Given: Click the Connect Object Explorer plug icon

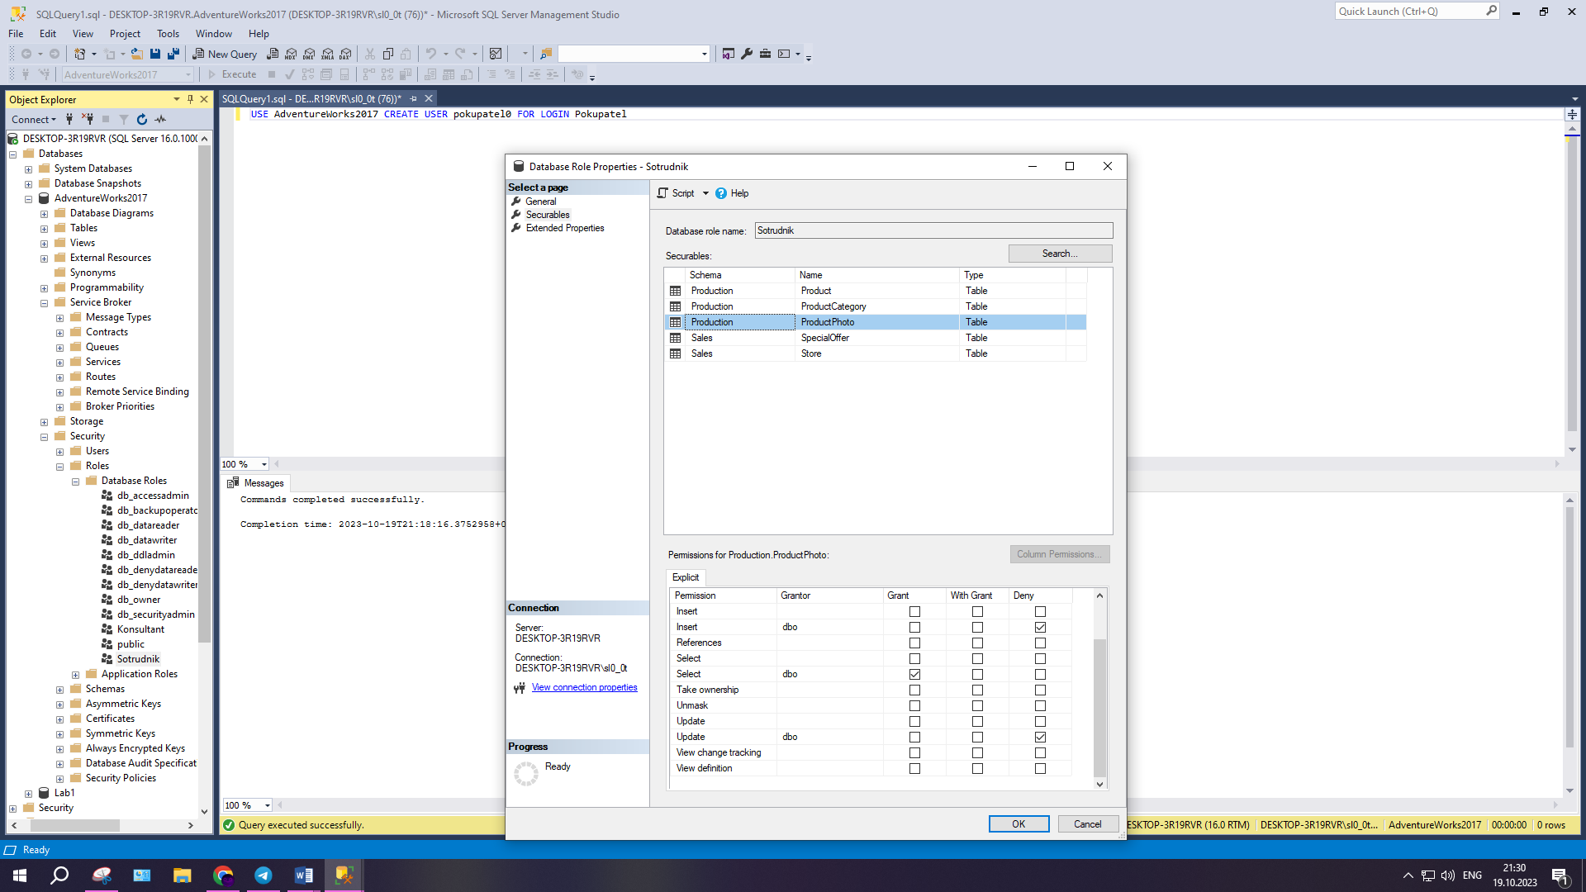Looking at the screenshot, I should pyautogui.click(x=69, y=119).
